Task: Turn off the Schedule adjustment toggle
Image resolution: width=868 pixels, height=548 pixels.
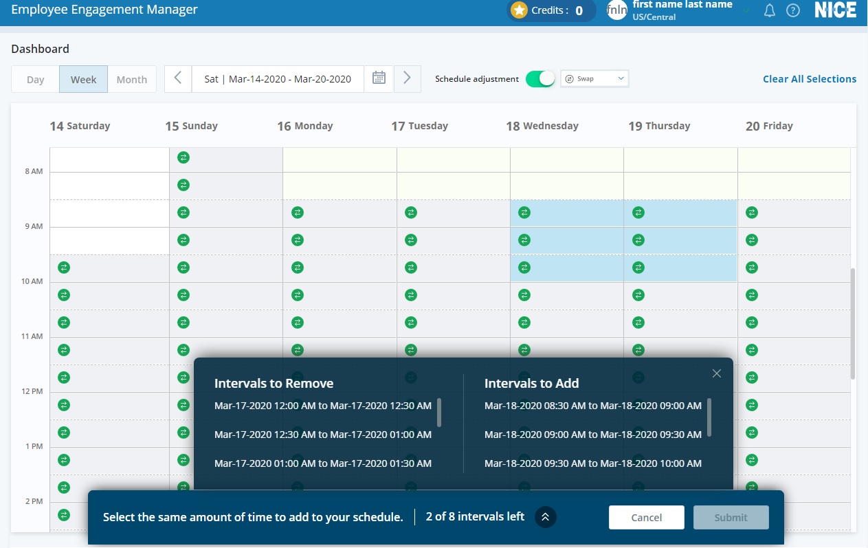Action: pos(540,79)
